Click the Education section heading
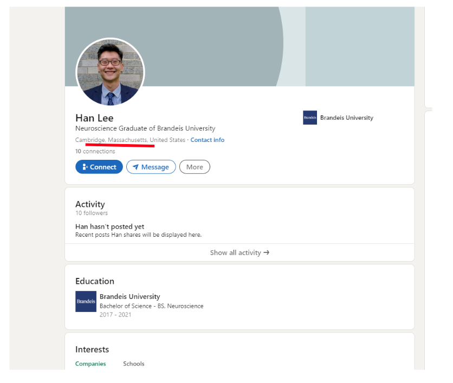The height and width of the screenshot is (383, 453). coord(95,281)
